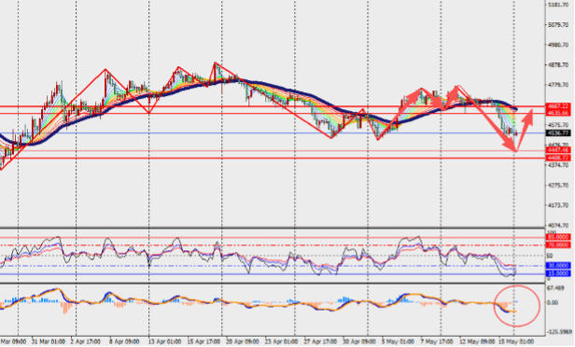
Task: Click the 20 Apr 09:00 time label
Action: click(243, 341)
